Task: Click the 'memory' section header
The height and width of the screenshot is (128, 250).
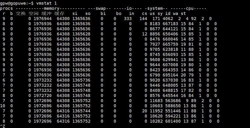Action: pyautogui.click(x=51, y=8)
